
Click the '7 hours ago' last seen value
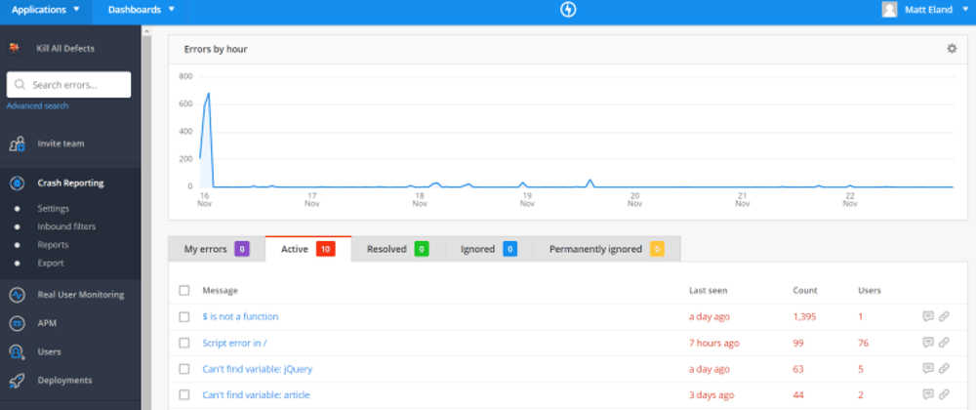[714, 343]
